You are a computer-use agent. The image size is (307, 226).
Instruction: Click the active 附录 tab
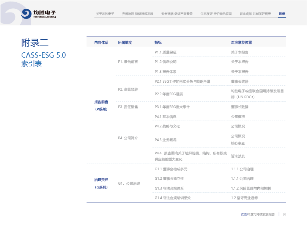(x=282, y=14)
